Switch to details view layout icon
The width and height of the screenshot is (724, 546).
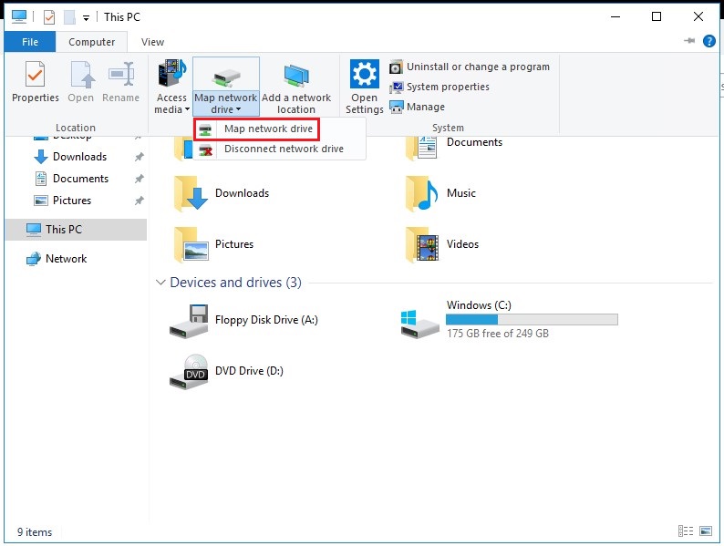coord(685,531)
